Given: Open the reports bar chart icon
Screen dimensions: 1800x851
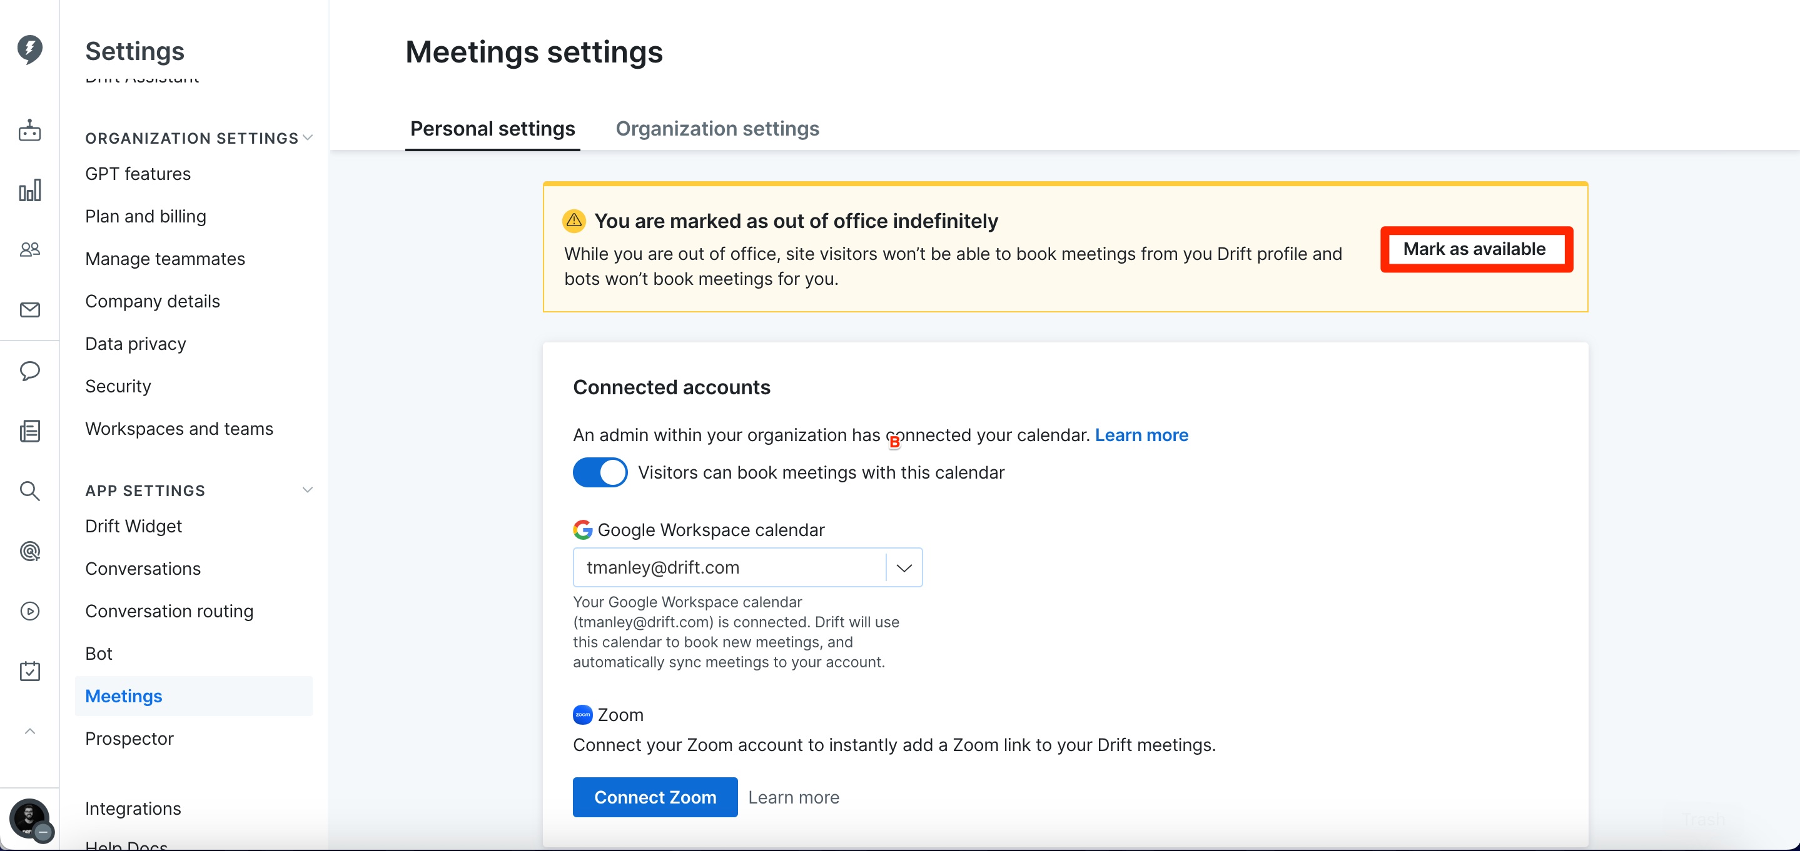Looking at the screenshot, I should [29, 190].
